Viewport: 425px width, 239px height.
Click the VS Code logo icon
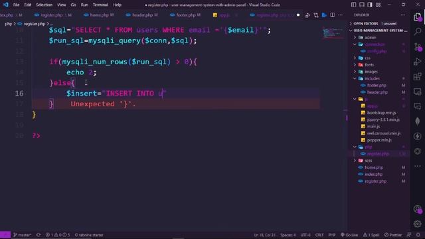pos(5,5)
